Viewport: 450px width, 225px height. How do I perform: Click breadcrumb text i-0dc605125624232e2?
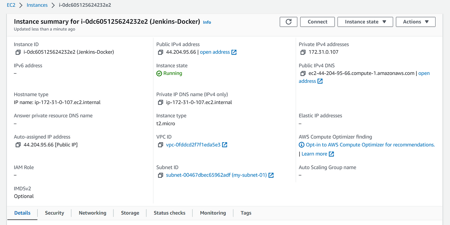pyautogui.click(x=85, y=5)
